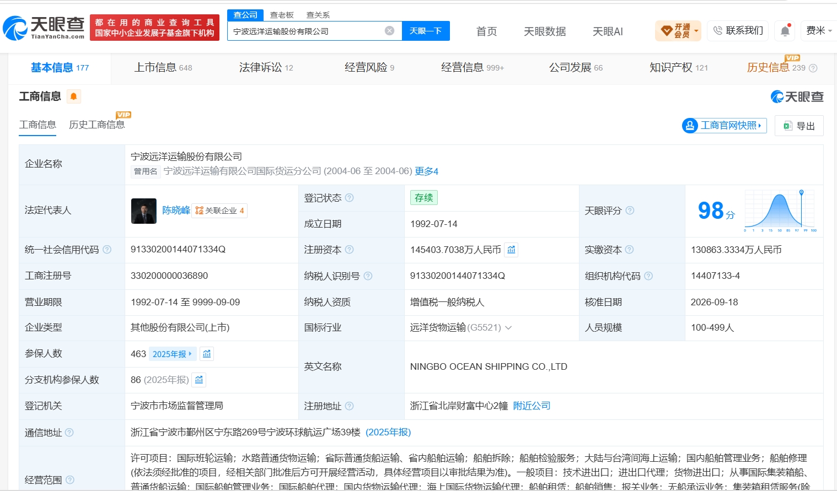Click the 导出 export button
837x491 pixels.
point(799,126)
